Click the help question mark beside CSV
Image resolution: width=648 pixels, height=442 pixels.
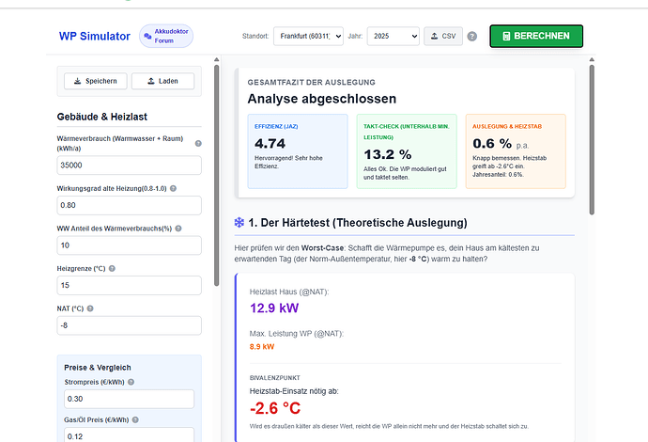[x=472, y=37]
